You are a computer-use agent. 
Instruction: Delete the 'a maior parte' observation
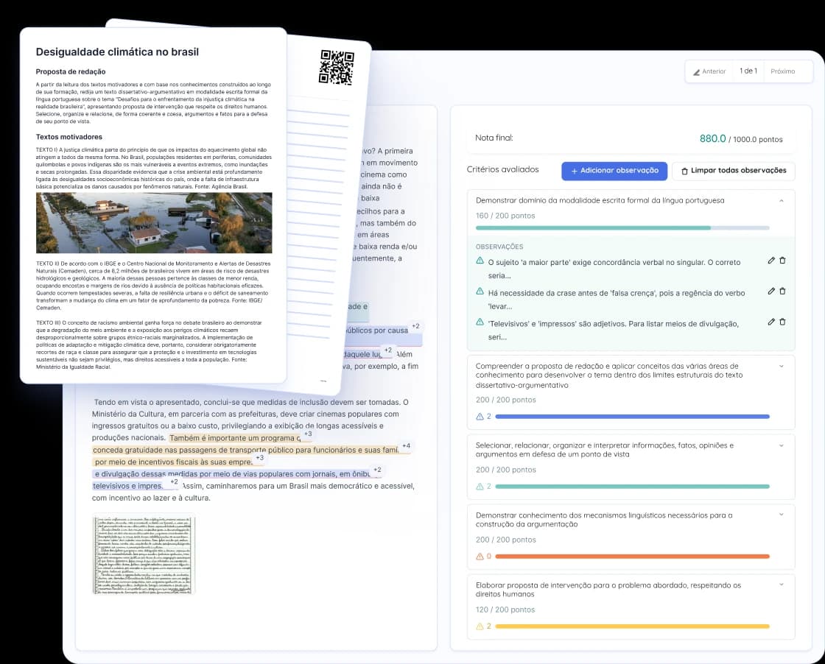(782, 261)
